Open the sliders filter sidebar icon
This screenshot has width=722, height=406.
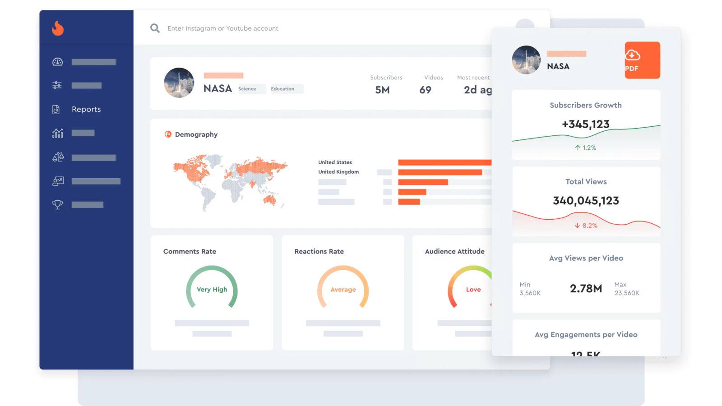[x=57, y=85]
